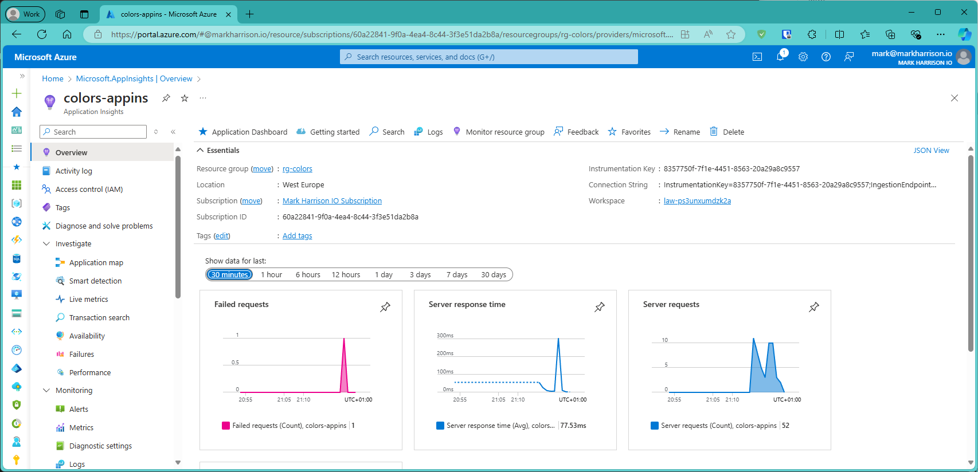Open portal settings gear
The image size is (978, 472).
pyautogui.click(x=803, y=57)
